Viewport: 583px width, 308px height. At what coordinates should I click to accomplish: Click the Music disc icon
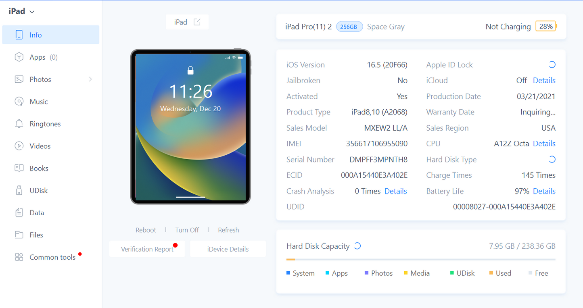(x=19, y=102)
